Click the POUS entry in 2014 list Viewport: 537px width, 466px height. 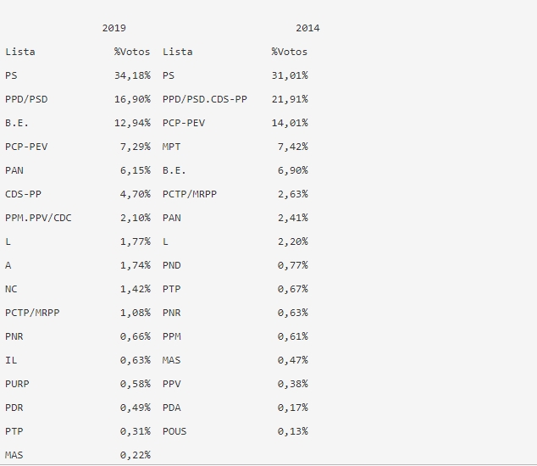[174, 431]
